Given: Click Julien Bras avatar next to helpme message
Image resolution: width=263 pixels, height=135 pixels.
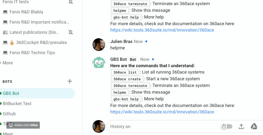Looking at the screenshot, I should tap(99, 45).
